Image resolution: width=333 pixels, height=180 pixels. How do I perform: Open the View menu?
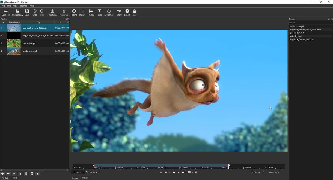15,6
